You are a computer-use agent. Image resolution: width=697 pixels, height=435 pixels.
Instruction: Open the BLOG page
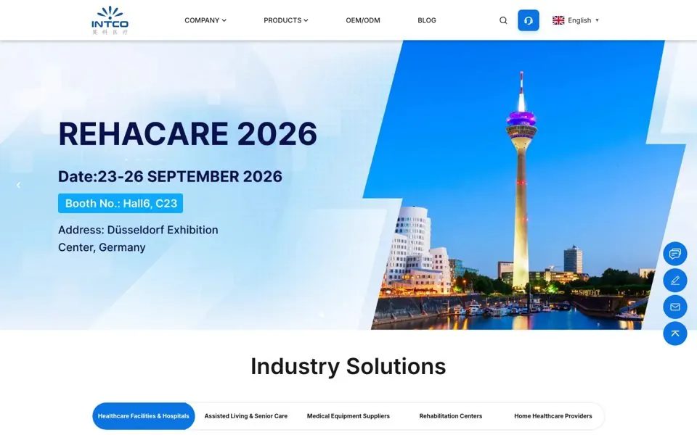pyautogui.click(x=427, y=20)
